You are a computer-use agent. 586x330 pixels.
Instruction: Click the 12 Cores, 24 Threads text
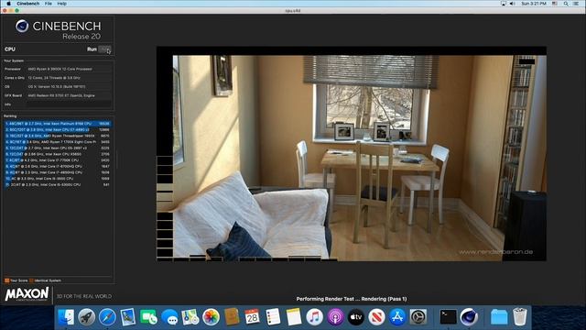pos(54,78)
